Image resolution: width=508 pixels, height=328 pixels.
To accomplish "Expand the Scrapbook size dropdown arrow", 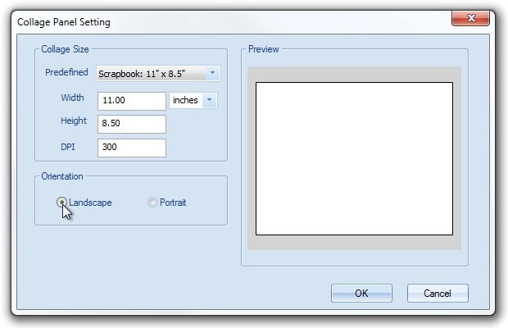I will 212,73.
